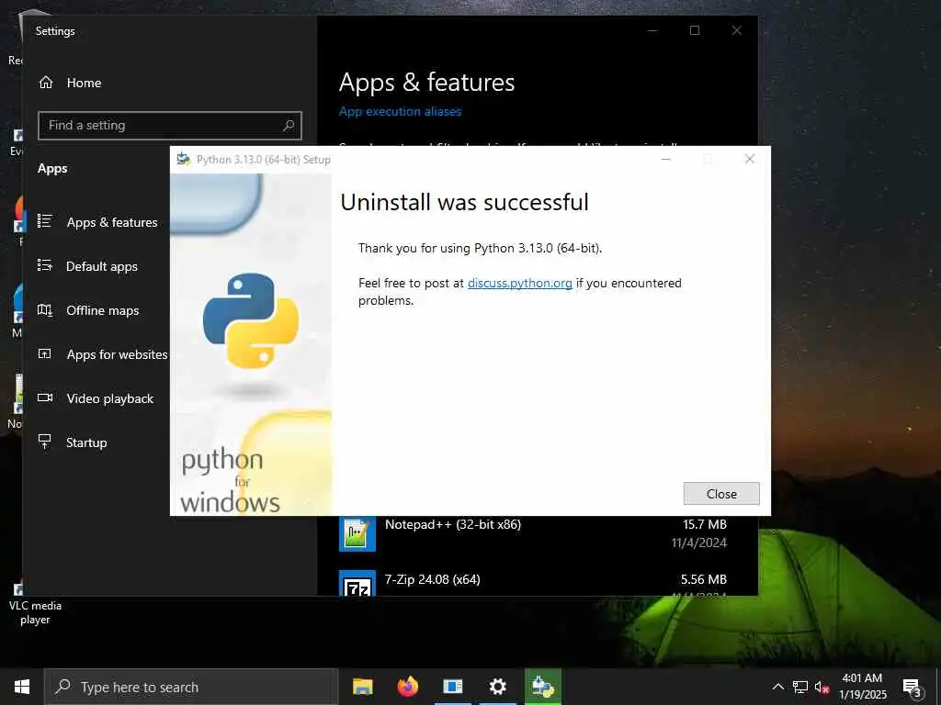
Task: Go to Home in Settings sidebar
Action: pyautogui.click(x=84, y=83)
